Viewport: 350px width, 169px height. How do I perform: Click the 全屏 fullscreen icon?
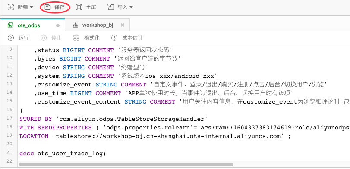pyautogui.click(x=79, y=7)
